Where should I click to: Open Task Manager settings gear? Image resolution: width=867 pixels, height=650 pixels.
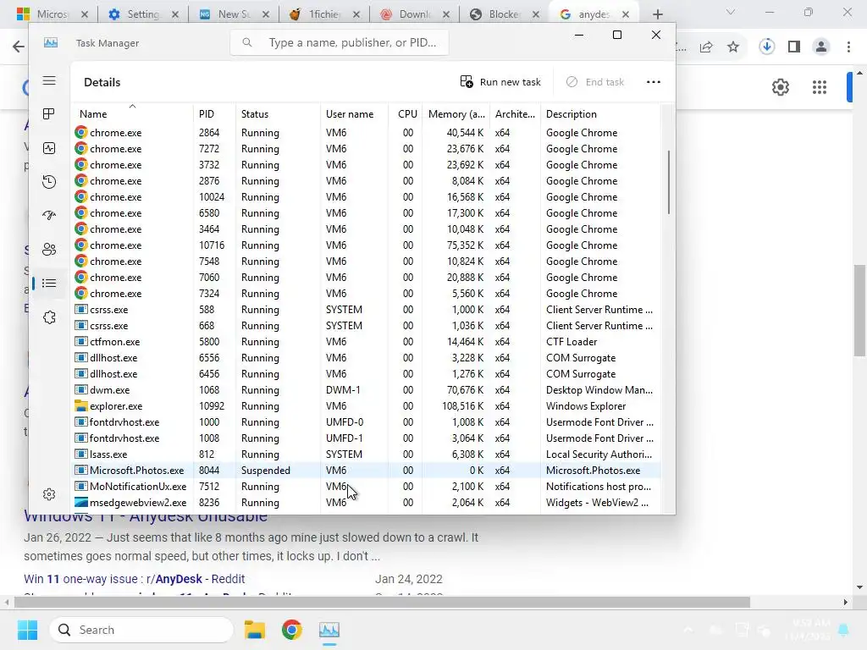pos(49,494)
